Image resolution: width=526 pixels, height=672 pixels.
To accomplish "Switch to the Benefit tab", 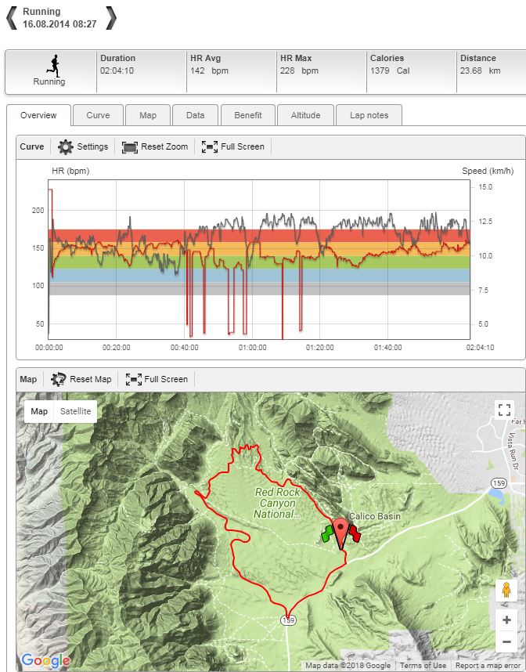I will (248, 115).
